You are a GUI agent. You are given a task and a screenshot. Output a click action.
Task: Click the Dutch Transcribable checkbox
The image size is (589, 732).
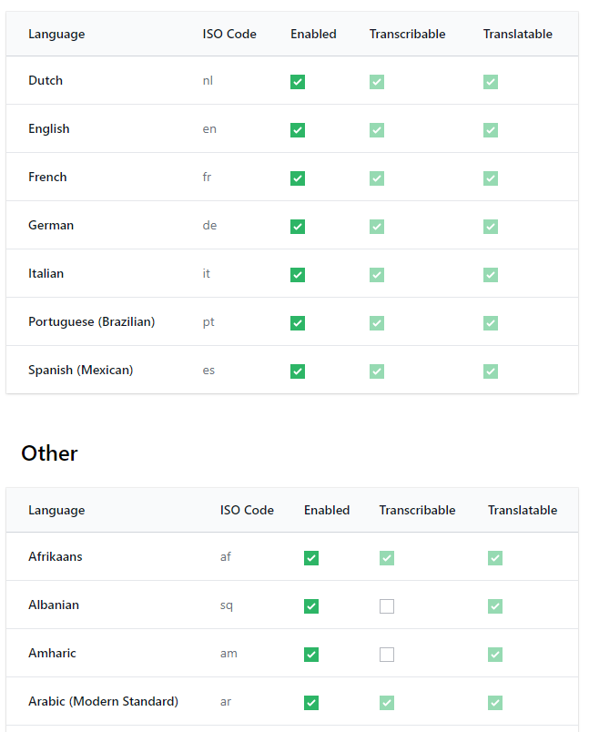pos(377,82)
